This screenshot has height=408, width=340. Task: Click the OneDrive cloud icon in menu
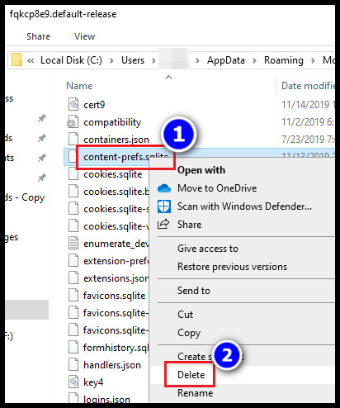(x=164, y=188)
